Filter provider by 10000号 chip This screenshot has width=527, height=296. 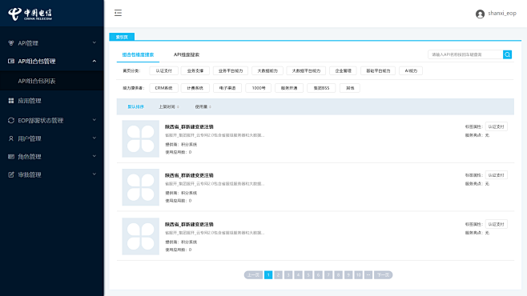(x=259, y=88)
